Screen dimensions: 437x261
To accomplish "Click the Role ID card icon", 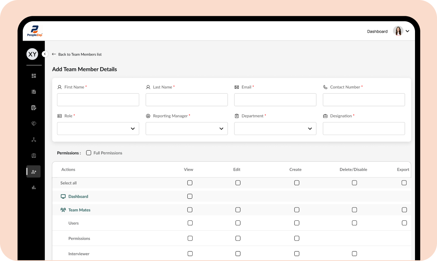I will [59, 116].
